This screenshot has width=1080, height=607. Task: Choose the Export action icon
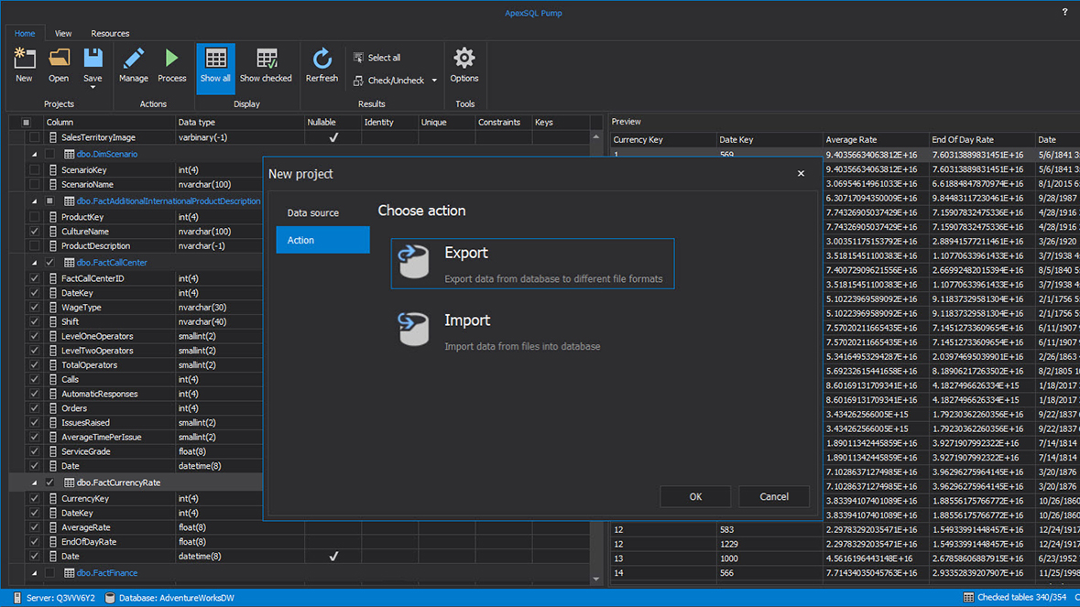click(413, 263)
